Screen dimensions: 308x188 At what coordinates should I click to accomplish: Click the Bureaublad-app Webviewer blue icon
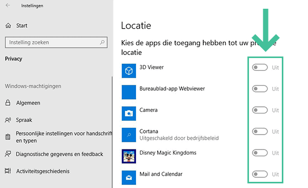click(x=129, y=92)
